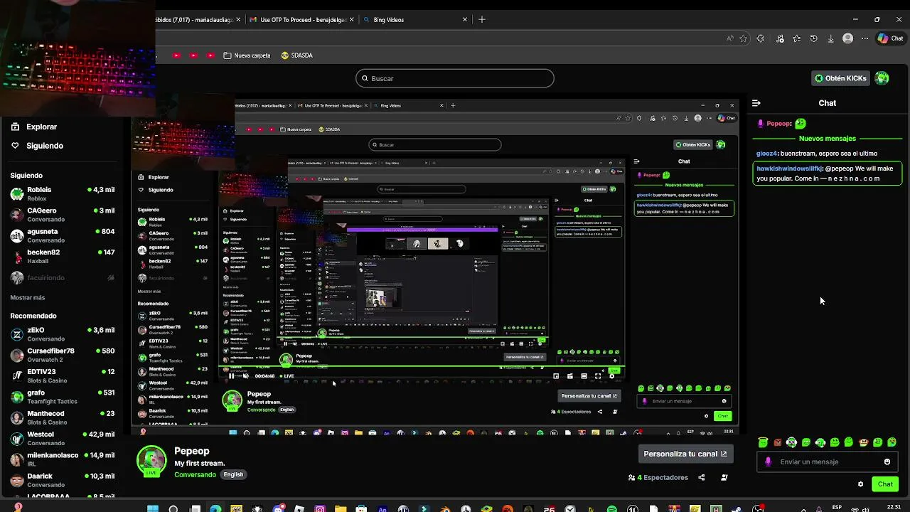Open the Pepeop channel avatar under the video

point(151,461)
